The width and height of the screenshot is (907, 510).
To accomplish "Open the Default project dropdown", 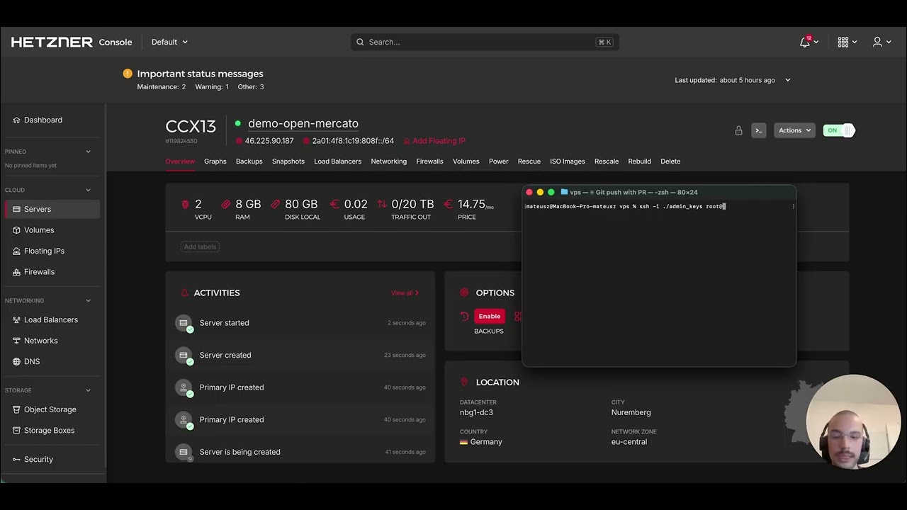I will 169,42.
